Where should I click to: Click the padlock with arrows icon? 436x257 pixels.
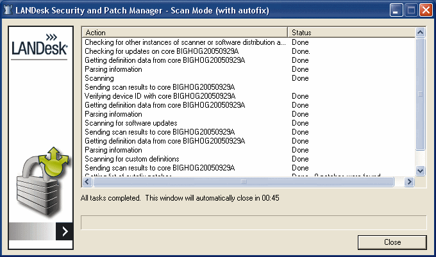point(42,181)
